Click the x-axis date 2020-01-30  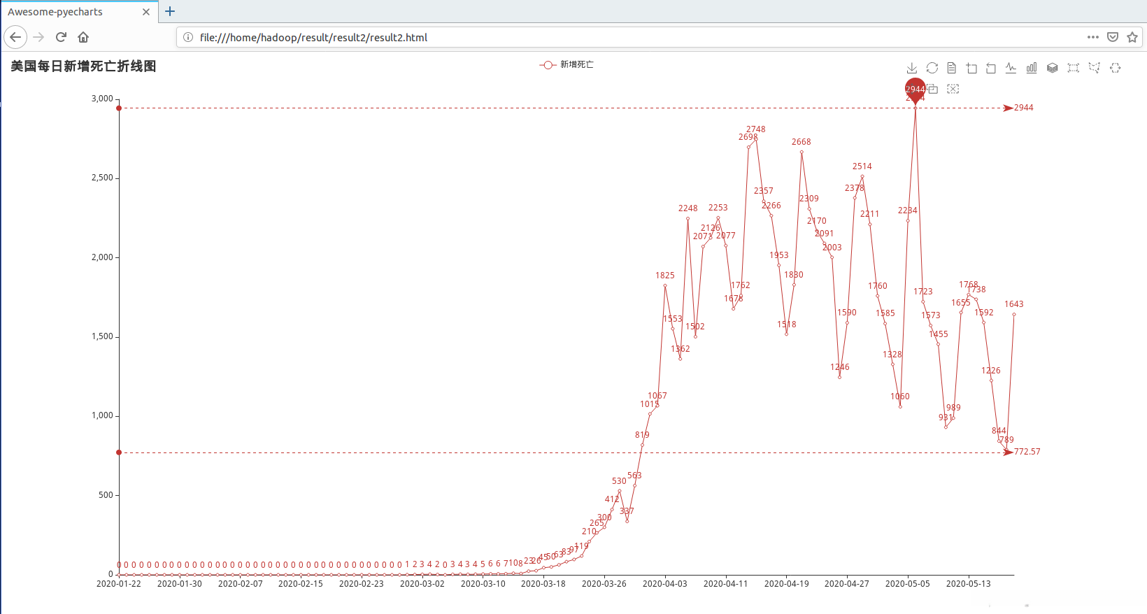point(180,584)
